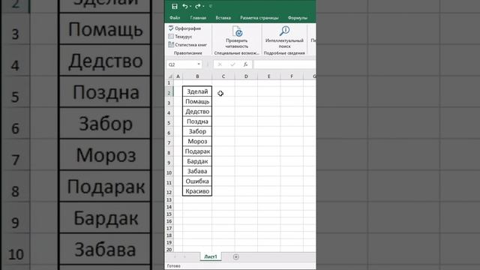
Task: Select cell containing Зделай
Action: point(197,91)
